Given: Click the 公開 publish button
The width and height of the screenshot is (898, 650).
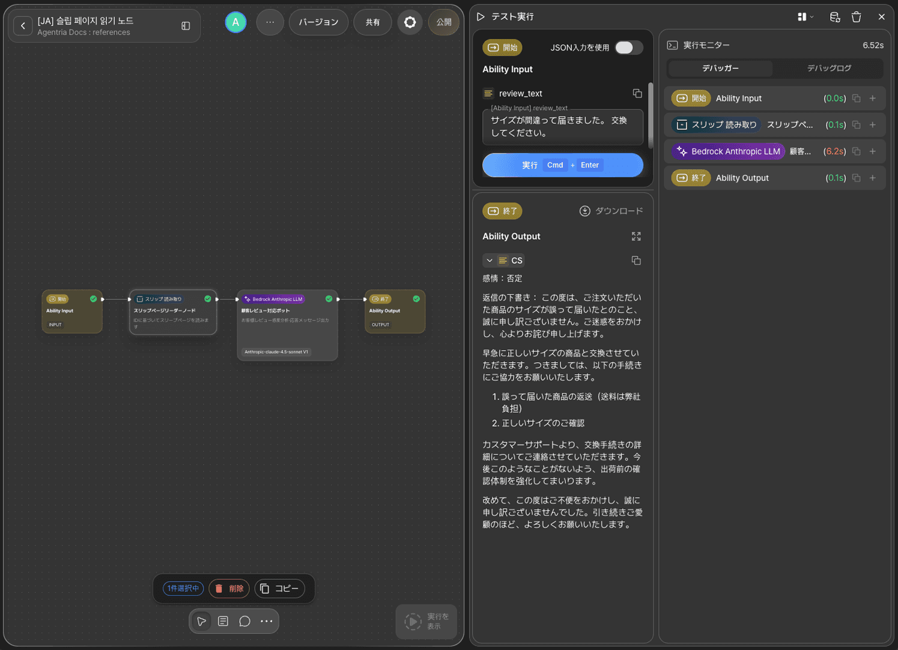Looking at the screenshot, I should 444,22.
